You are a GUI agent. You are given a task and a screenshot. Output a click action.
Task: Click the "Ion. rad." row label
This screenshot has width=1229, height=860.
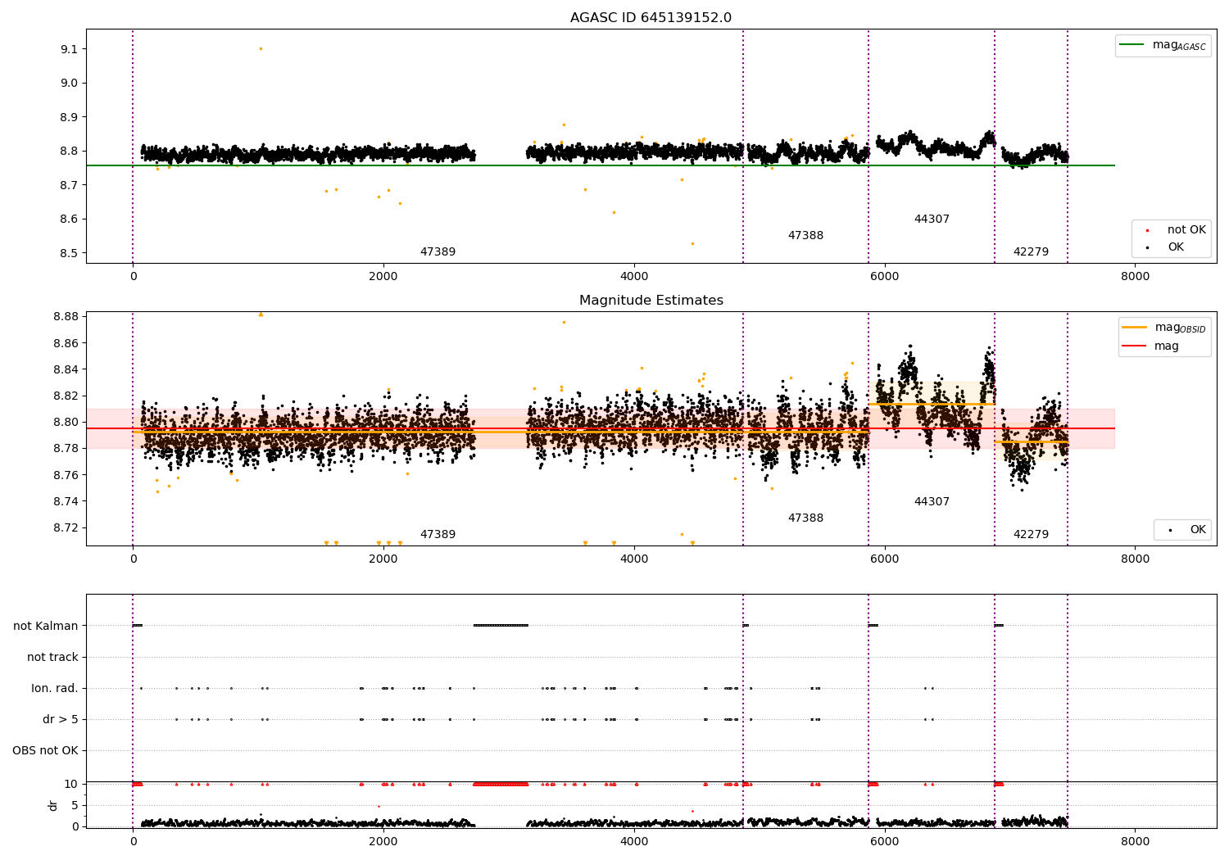tap(55, 688)
